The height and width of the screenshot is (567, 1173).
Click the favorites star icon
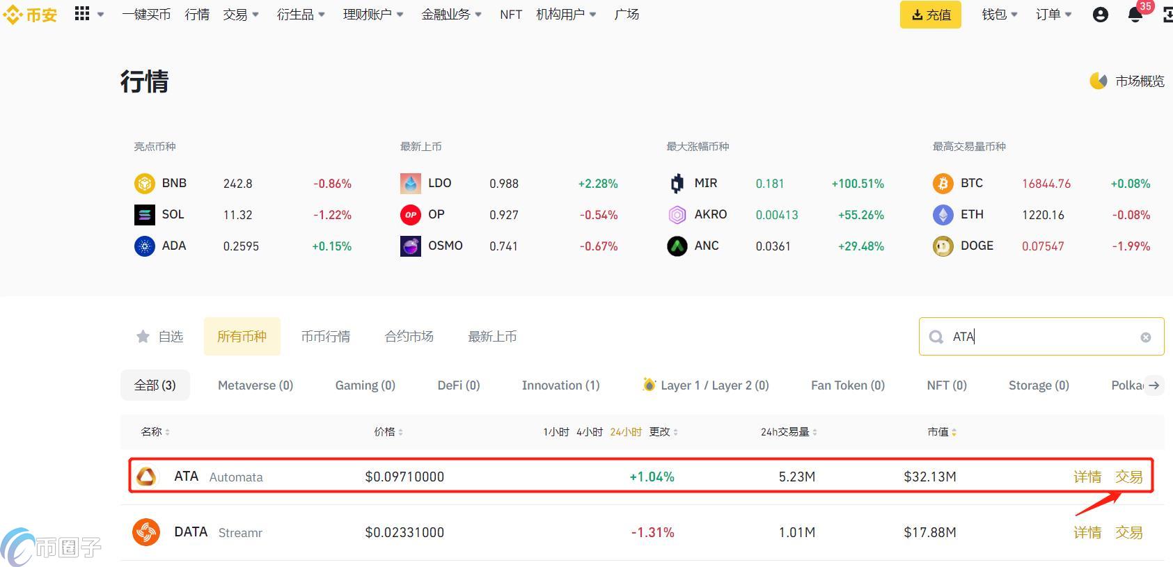143,337
